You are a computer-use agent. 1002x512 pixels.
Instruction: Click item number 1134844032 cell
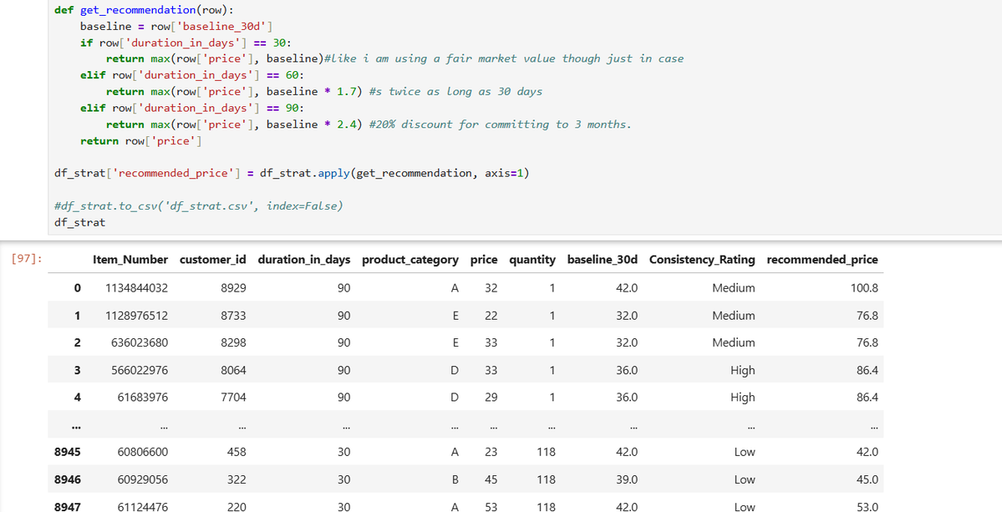tap(137, 288)
